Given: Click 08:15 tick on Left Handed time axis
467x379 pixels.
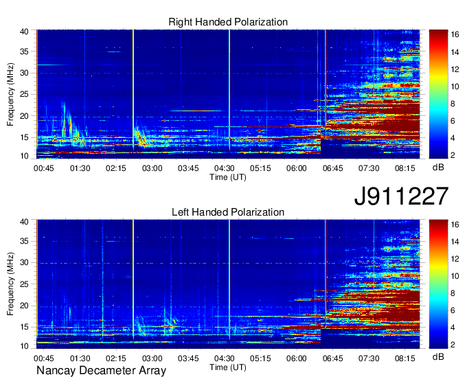Looking at the screenshot, I should tap(405, 358).
